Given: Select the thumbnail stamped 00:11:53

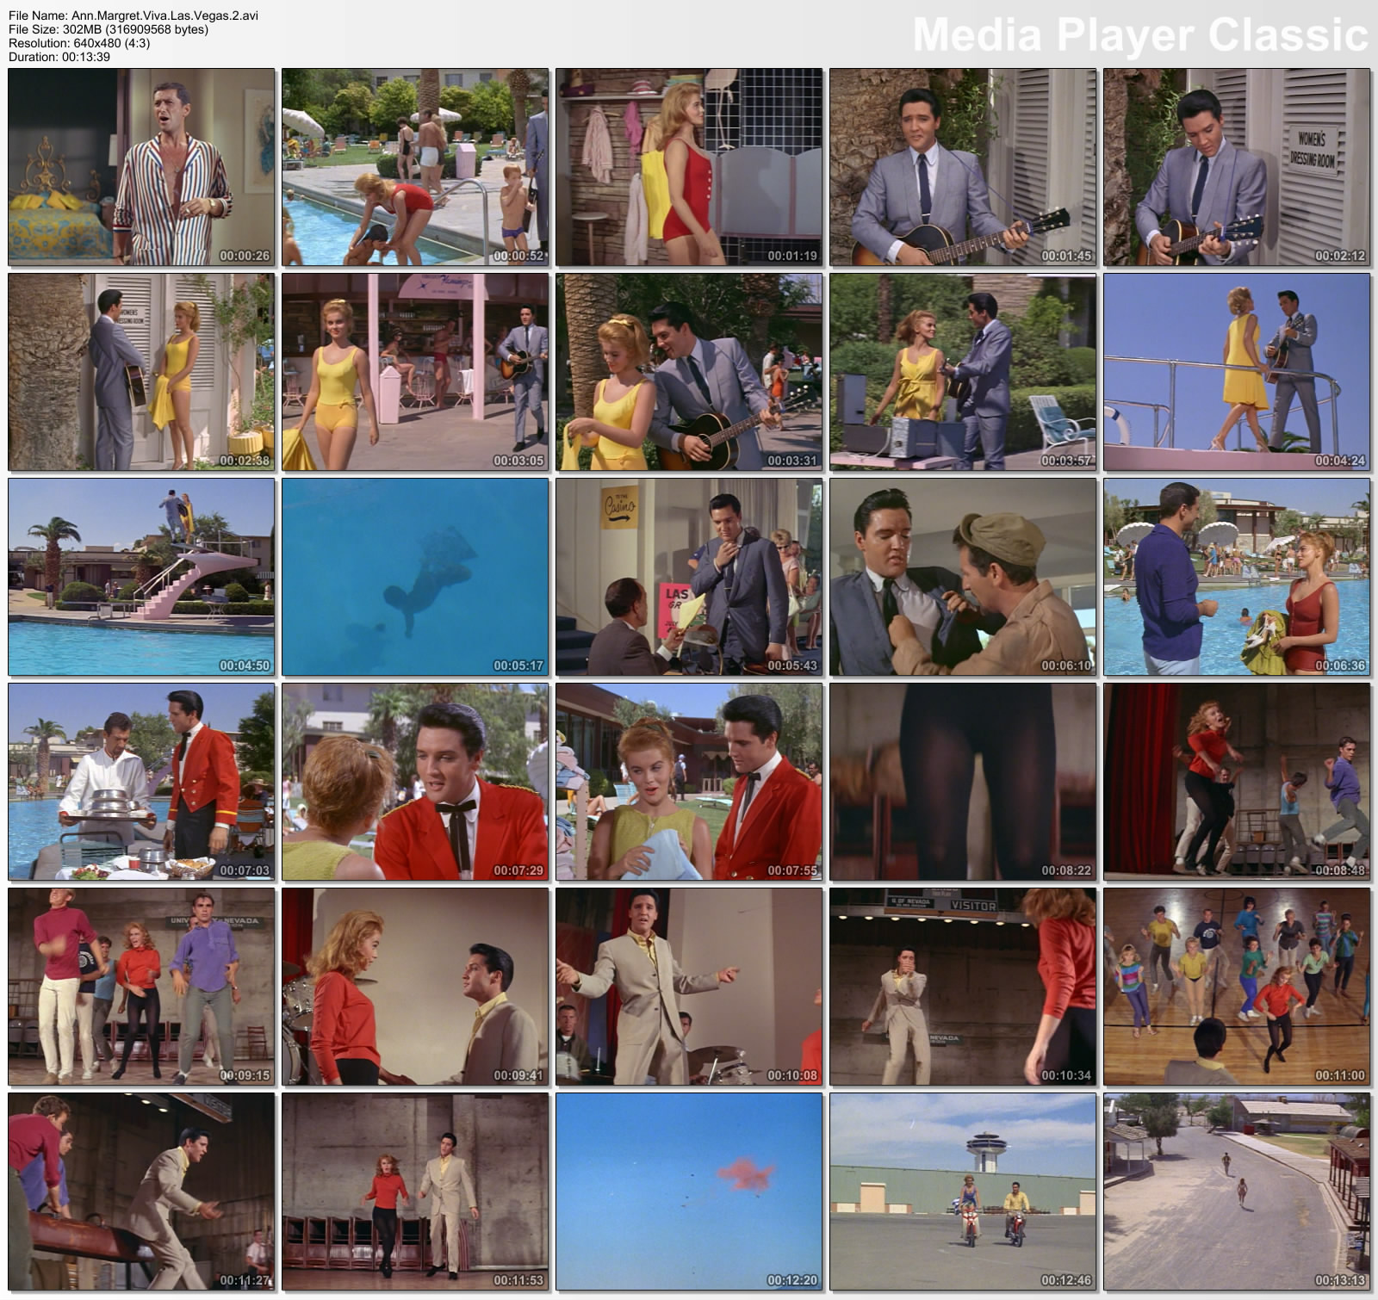Looking at the screenshot, I should click(x=415, y=1192).
